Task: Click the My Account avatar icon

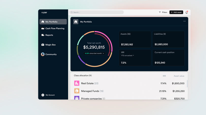Action: [43, 95]
